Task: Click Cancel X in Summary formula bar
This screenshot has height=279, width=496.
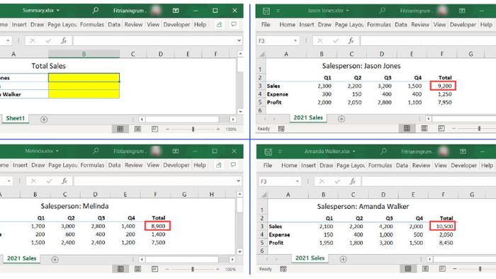Action: 33,40
